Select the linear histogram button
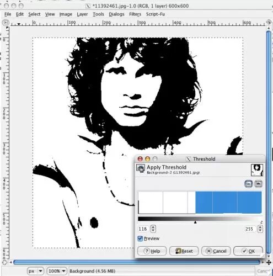This screenshot has width=273, height=276. click(248, 184)
